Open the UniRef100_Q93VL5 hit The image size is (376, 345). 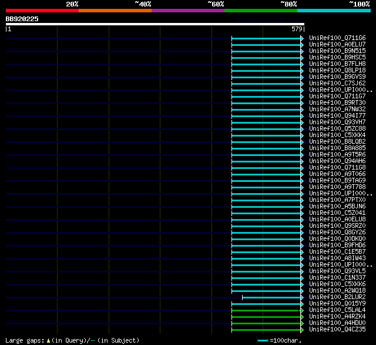pos(337,271)
